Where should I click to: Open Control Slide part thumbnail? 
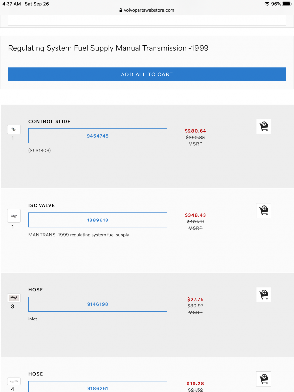click(x=14, y=129)
